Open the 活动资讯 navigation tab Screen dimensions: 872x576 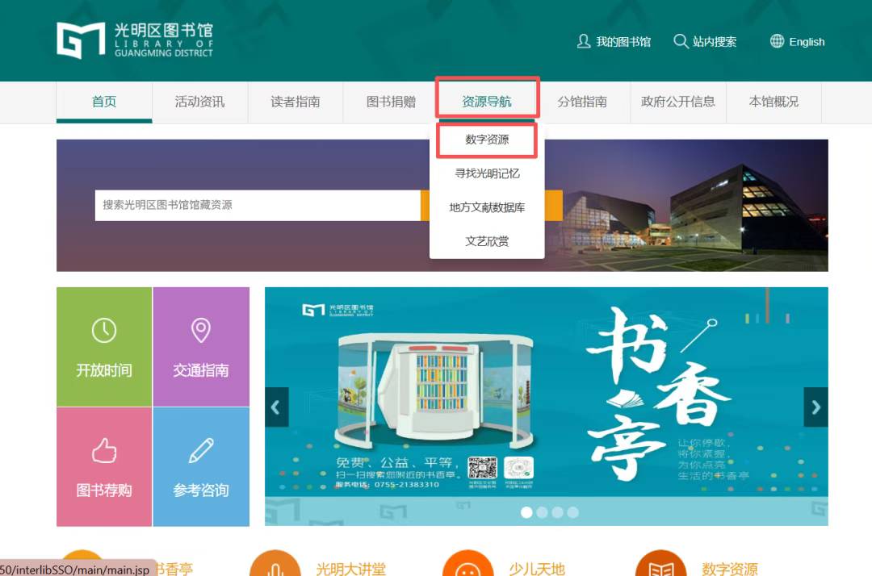coord(199,102)
